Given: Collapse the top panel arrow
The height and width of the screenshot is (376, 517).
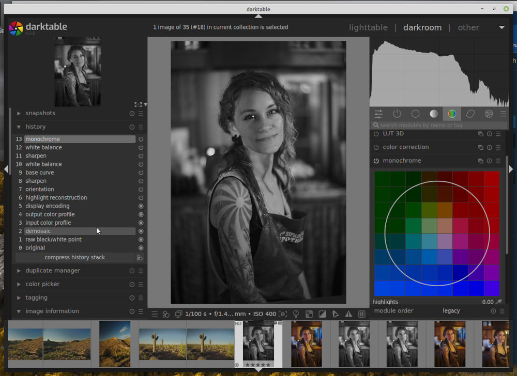Looking at the screenshot, I should point(258,16).
